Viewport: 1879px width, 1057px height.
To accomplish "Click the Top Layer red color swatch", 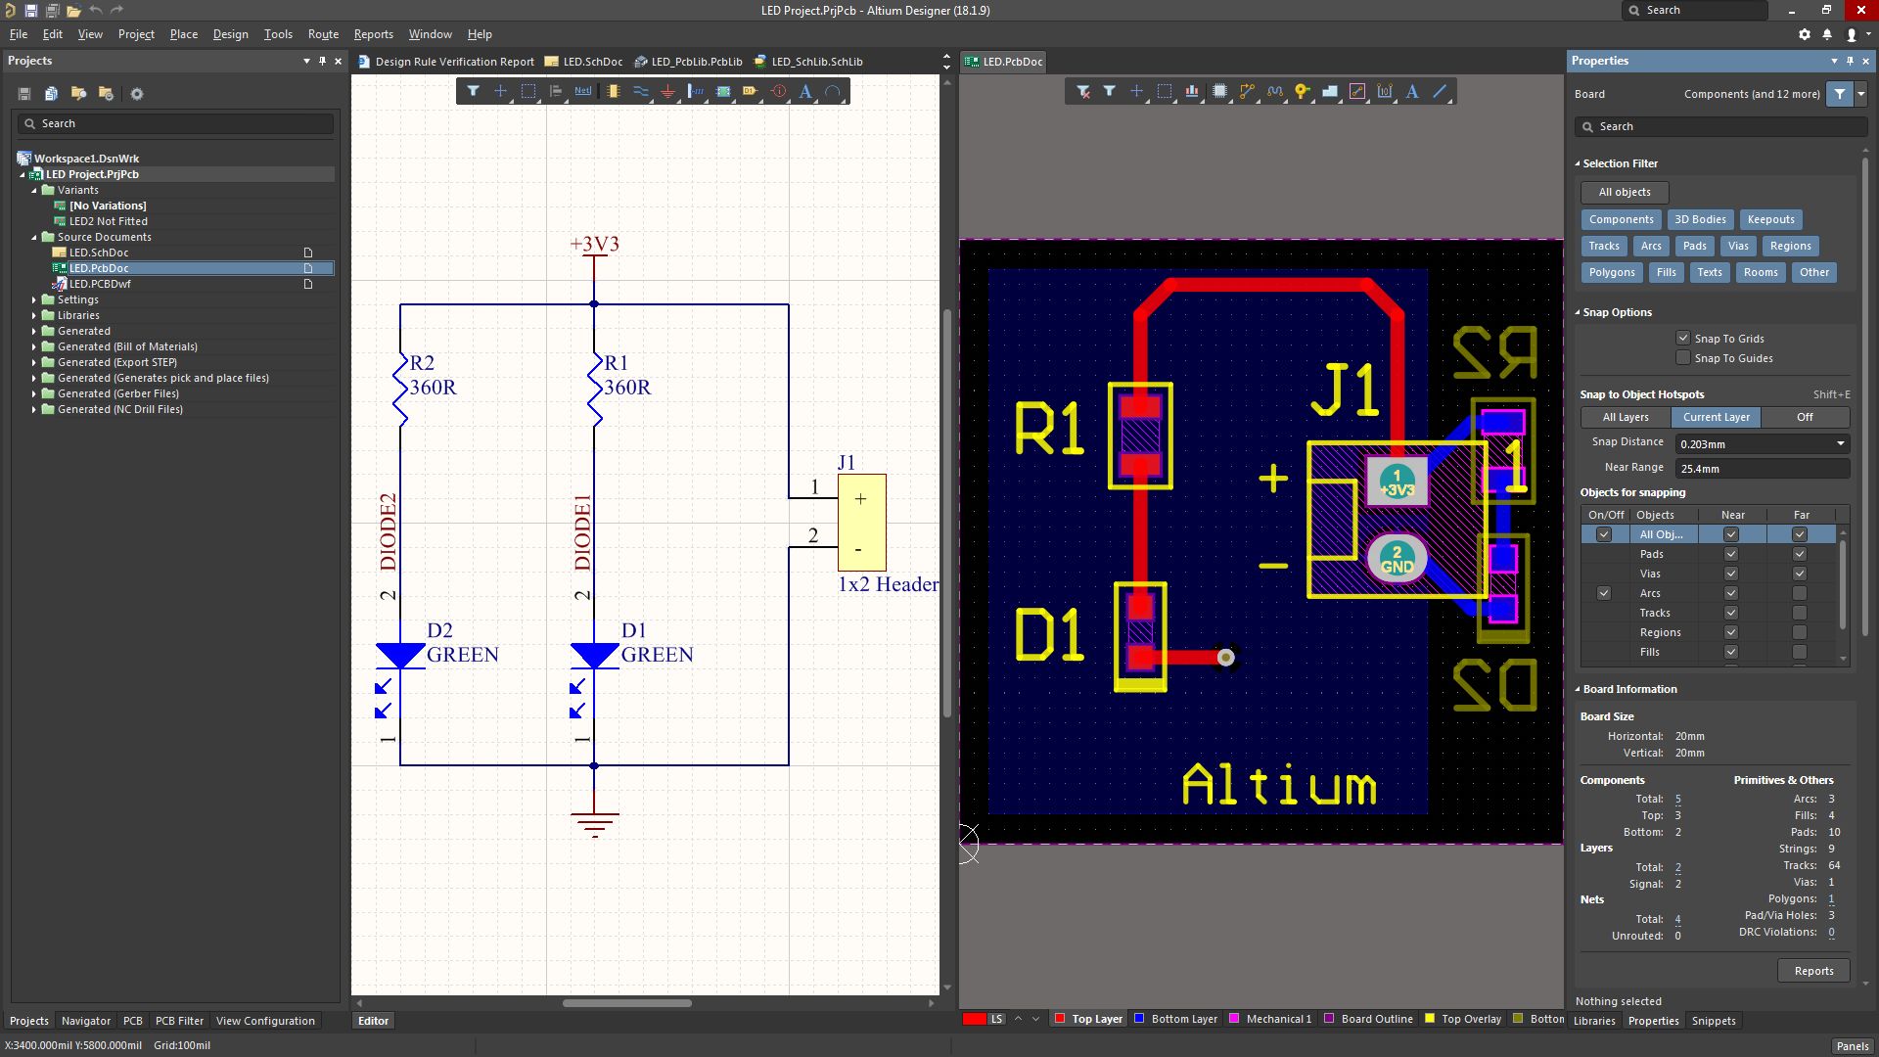I will click(1059, 1019).
